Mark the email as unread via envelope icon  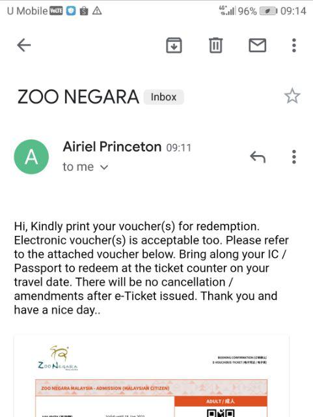pos(257,45)
